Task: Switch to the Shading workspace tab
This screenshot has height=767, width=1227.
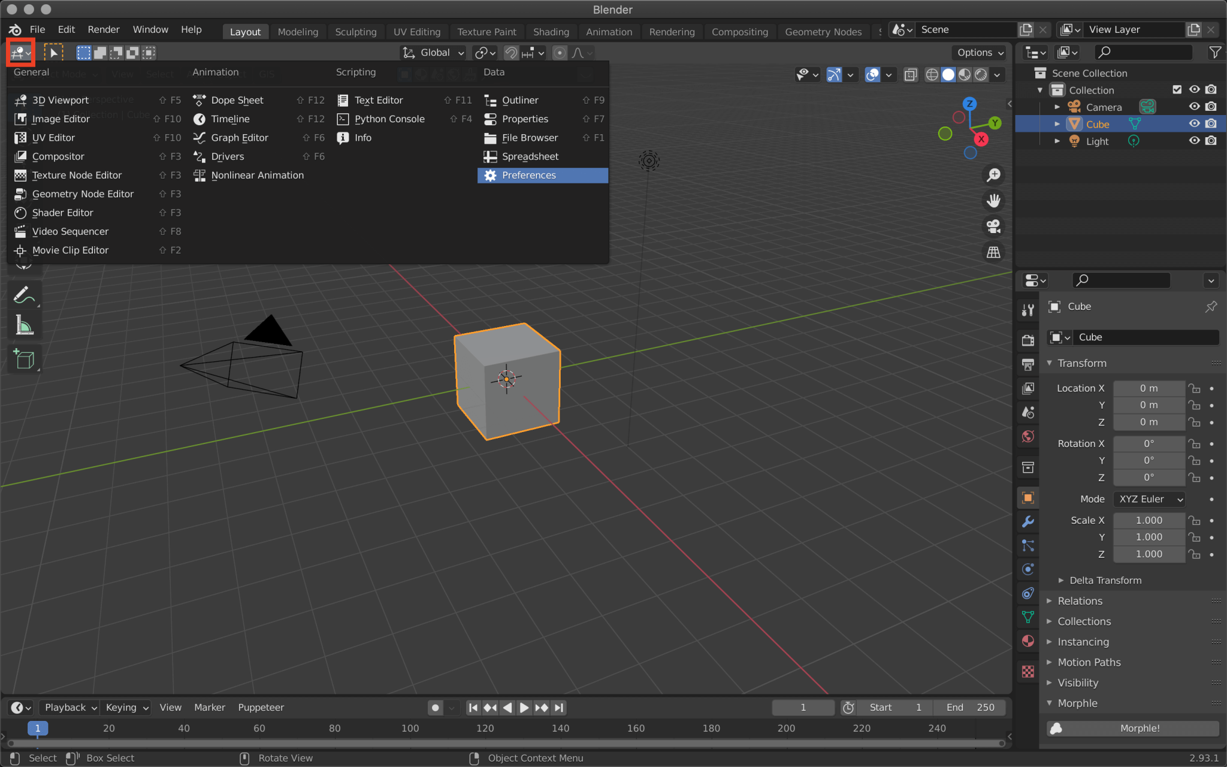Action: 551,31
